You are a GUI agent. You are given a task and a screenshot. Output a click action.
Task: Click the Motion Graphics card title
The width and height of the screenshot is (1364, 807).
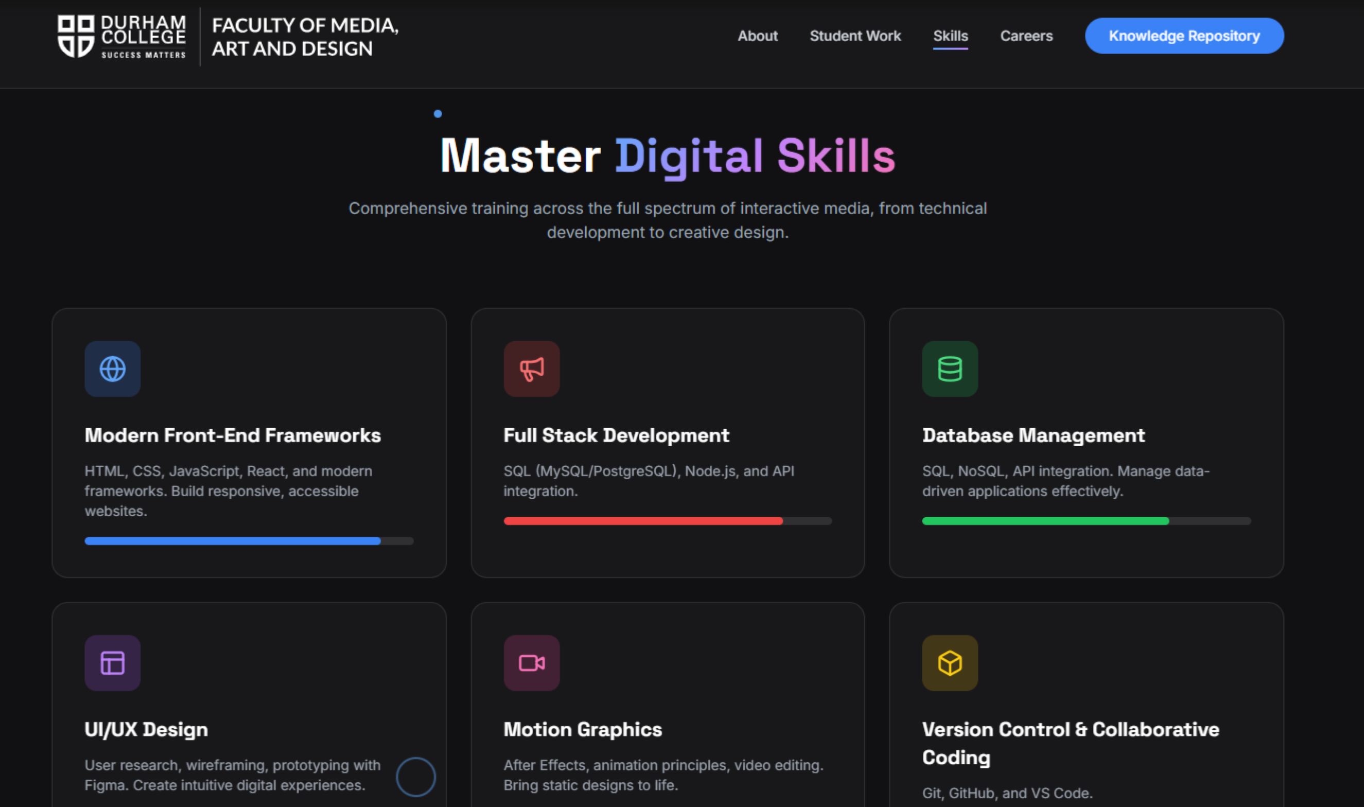pos(583,730)
